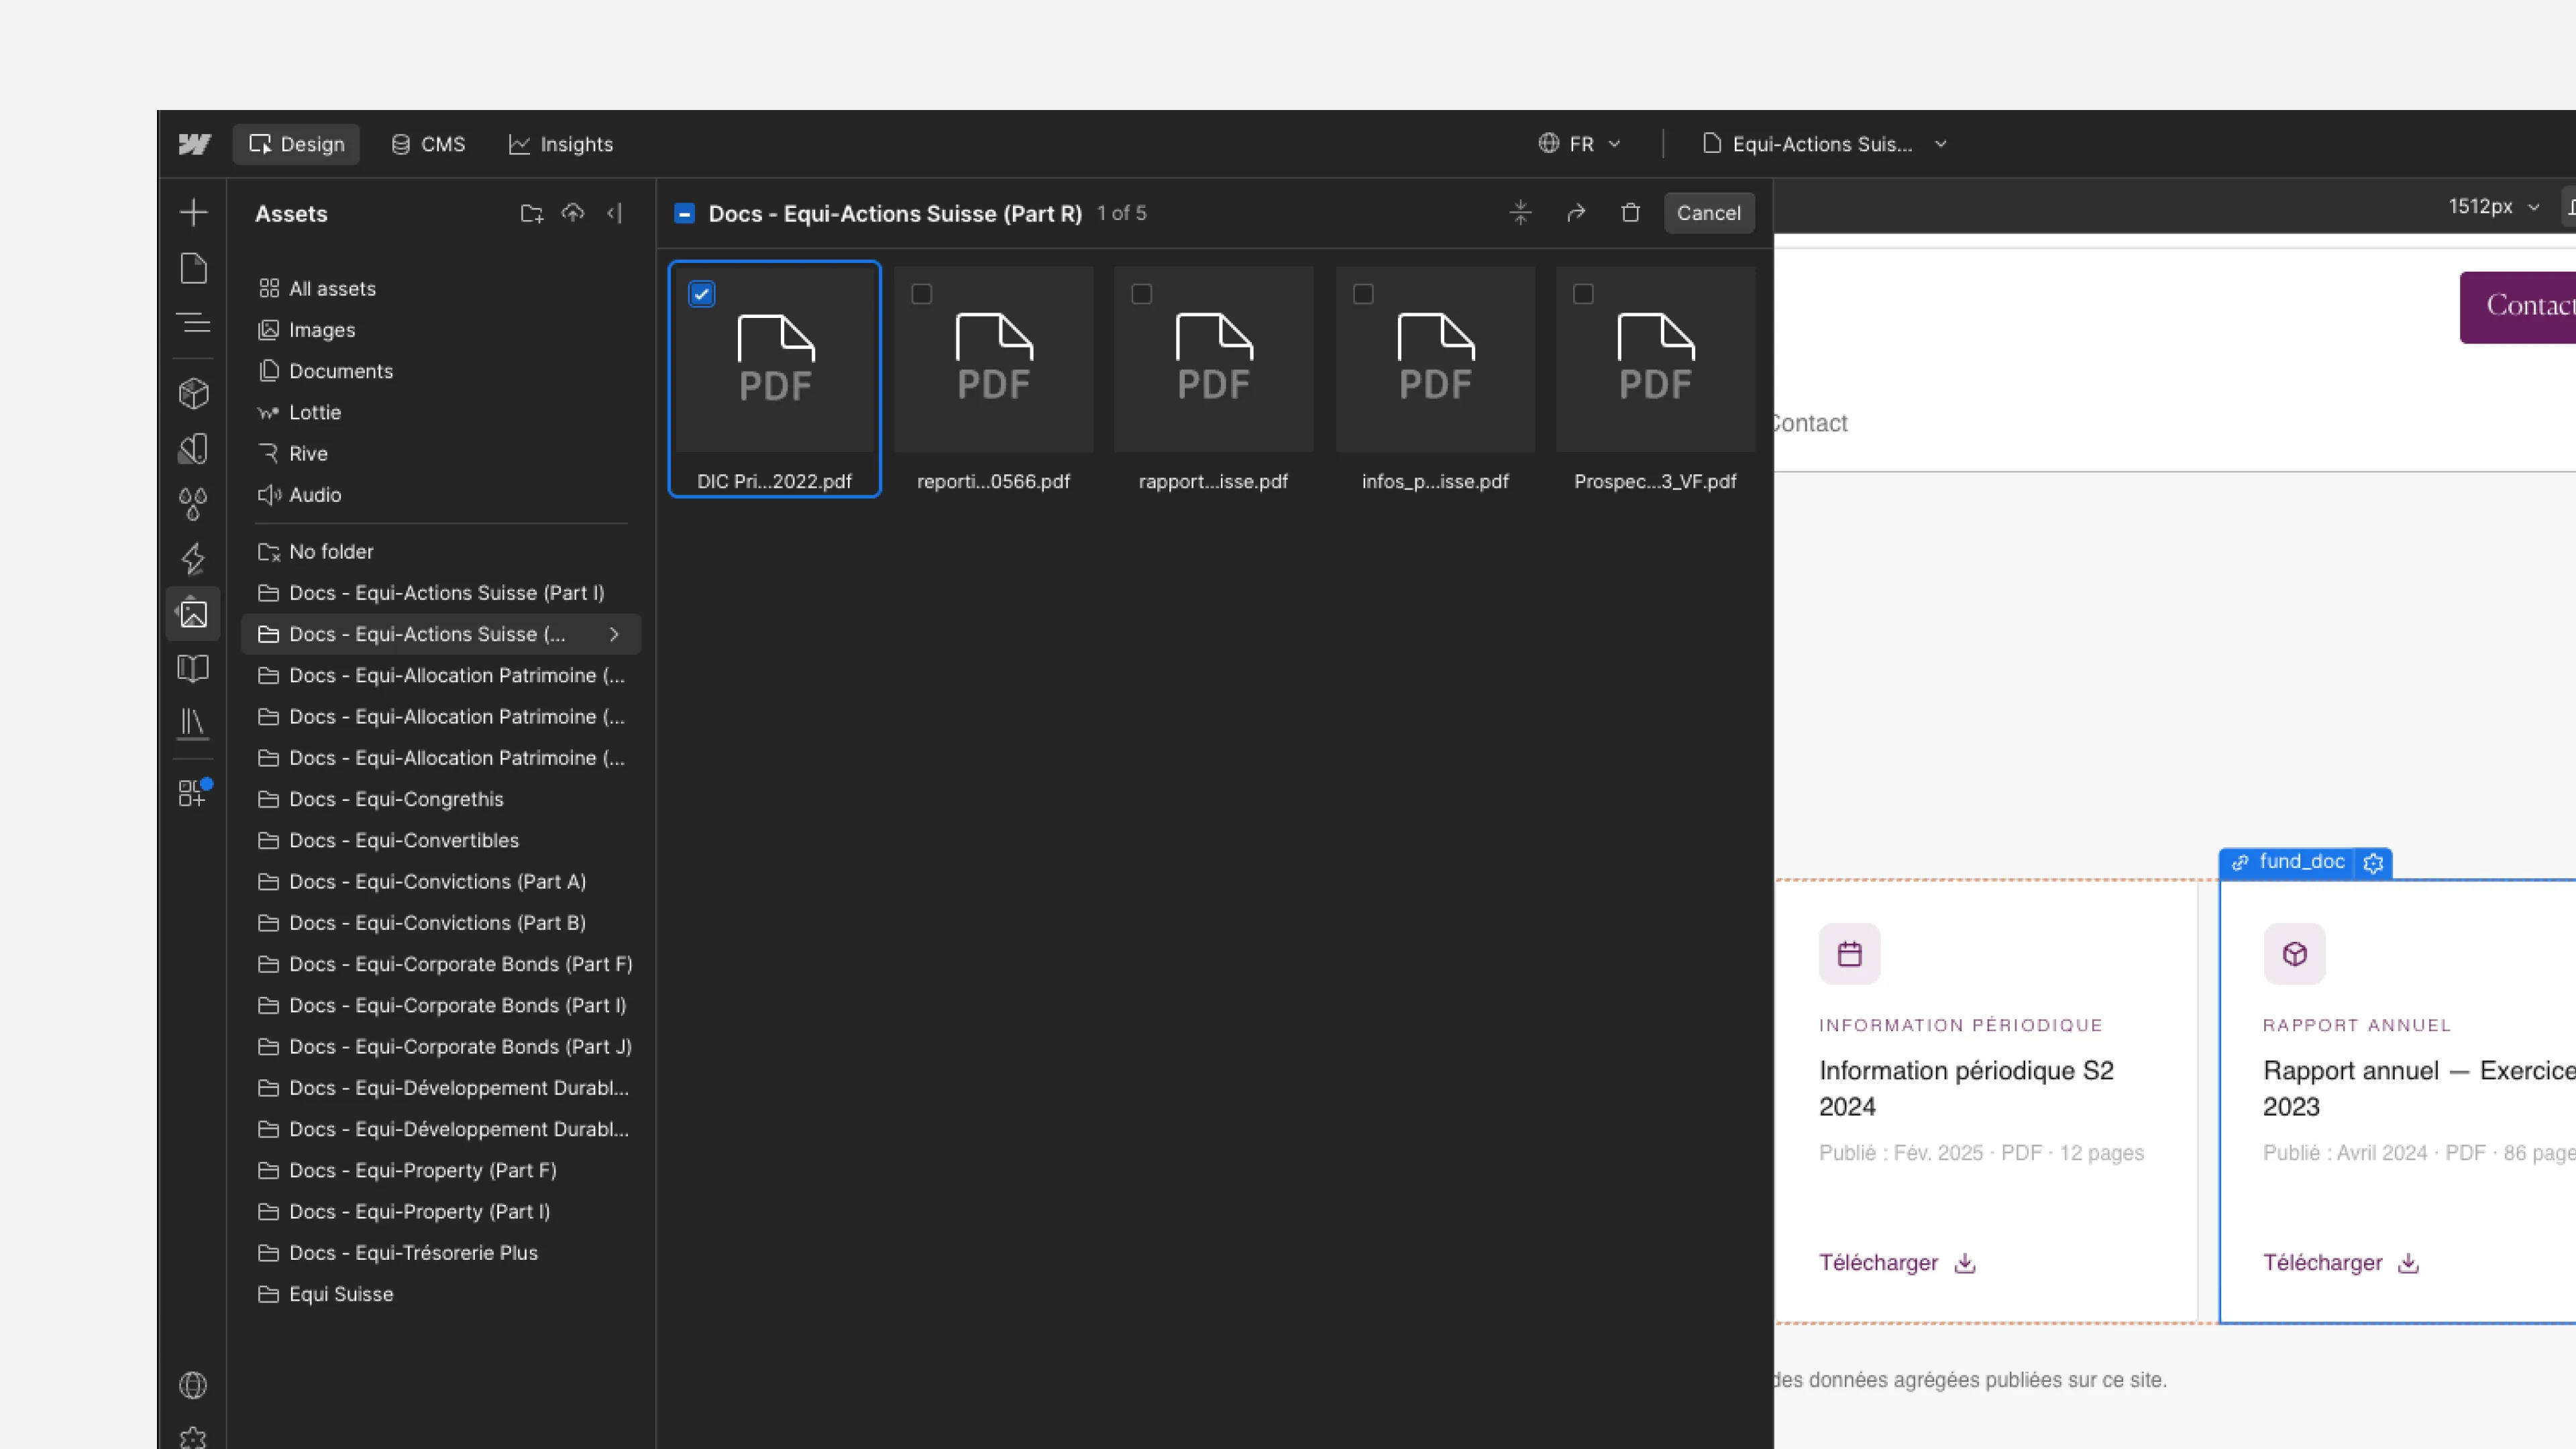Click Télécharger on Information périodique card
The width and height of the screenshot is (2576, 1449).
point(1878,1263)
